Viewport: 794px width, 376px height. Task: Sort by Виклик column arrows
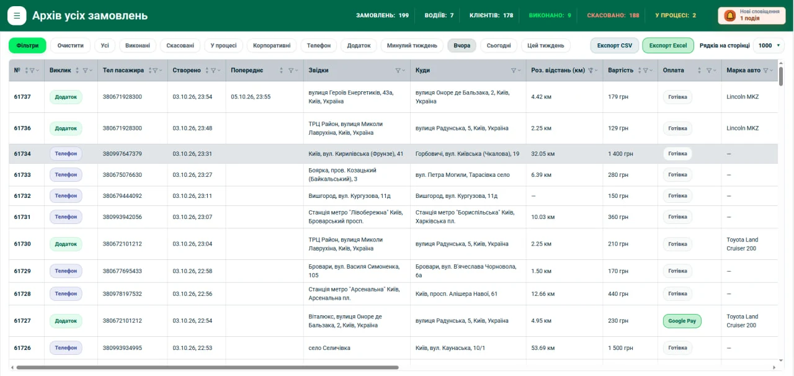pos(78,71)
